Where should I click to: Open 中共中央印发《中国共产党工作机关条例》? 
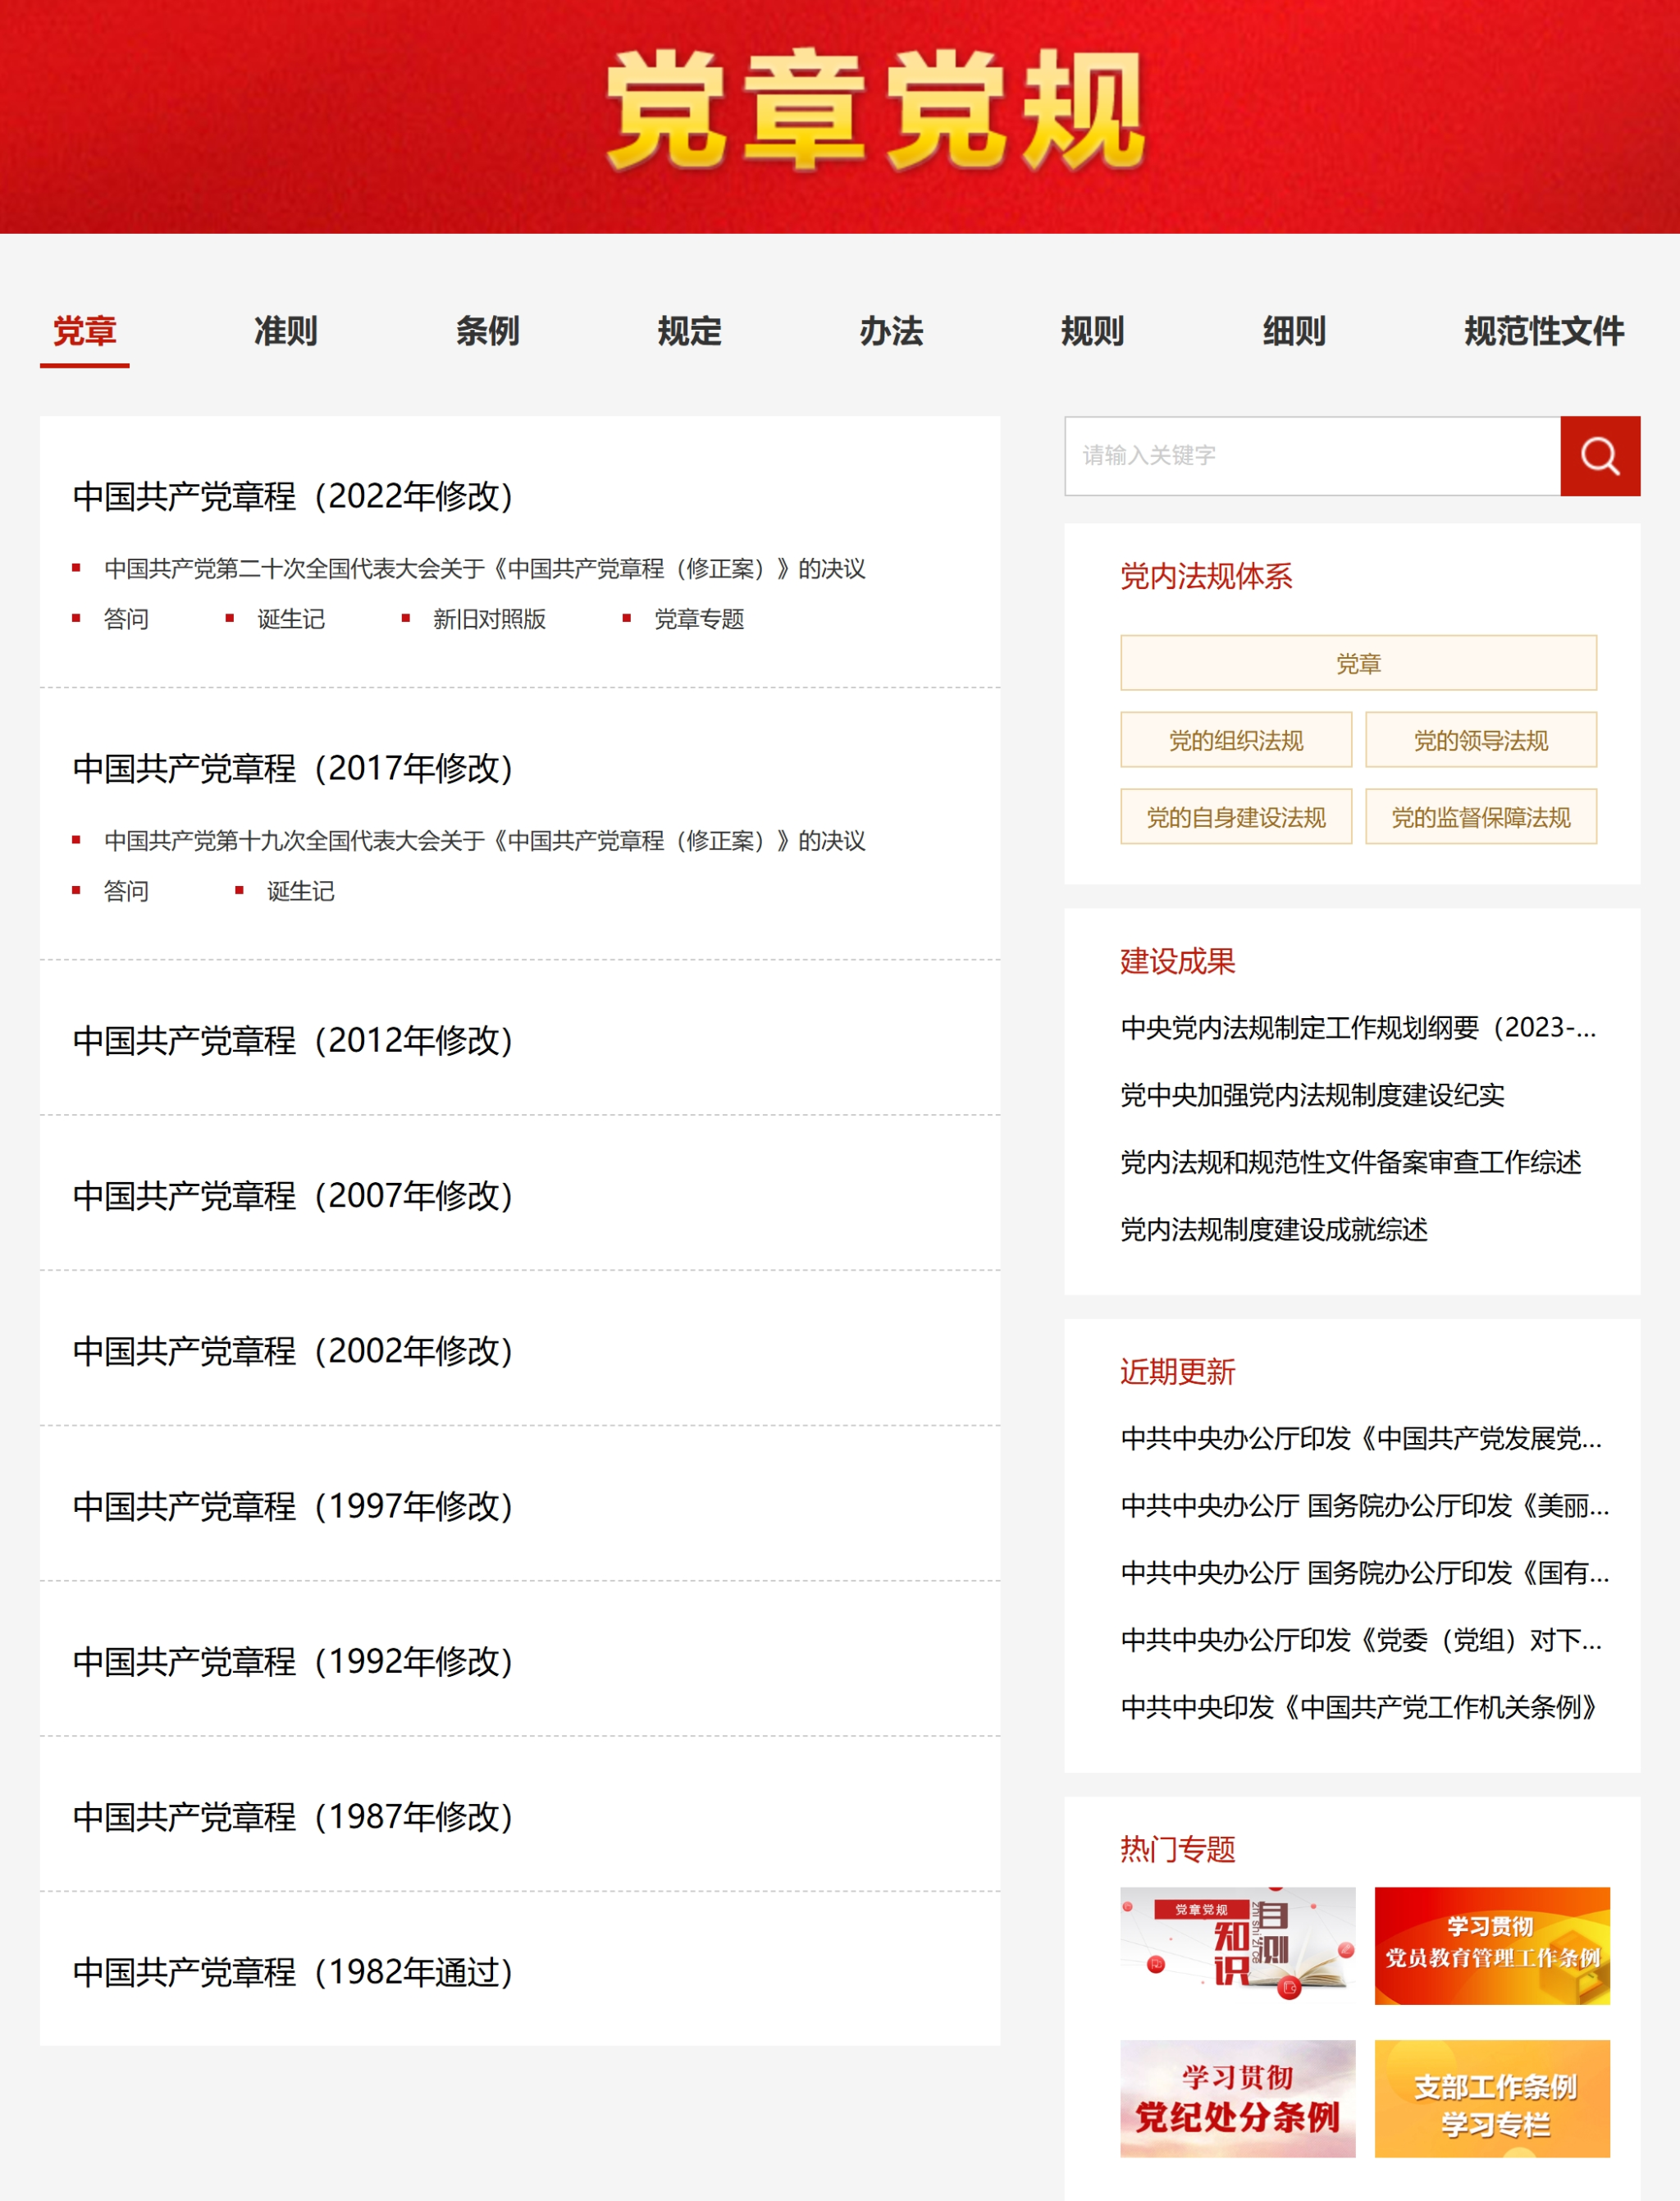(1360, 1707)
